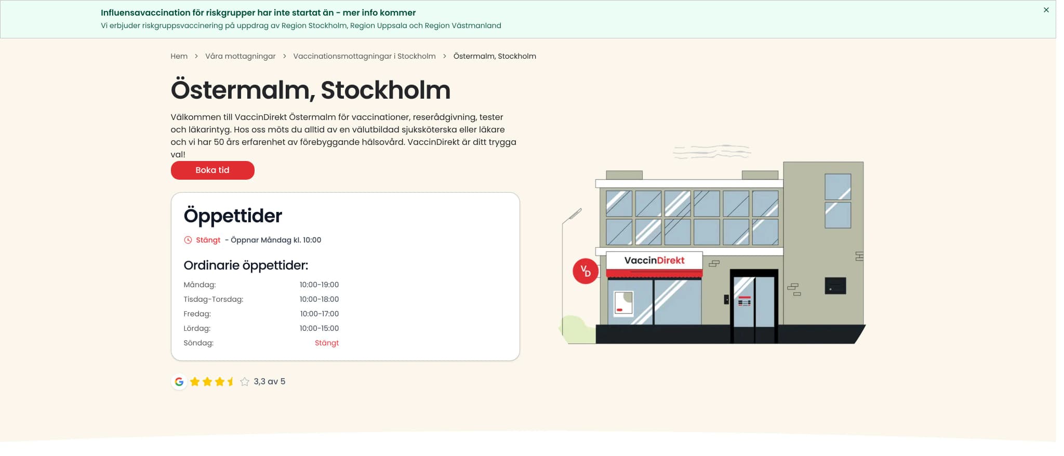The width and height of the screenshot is (1064, 456).
Task: Click the first gold rating star
Action: 195,382
